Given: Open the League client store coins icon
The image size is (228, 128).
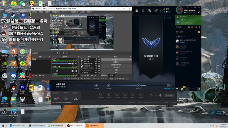Looking at the screenshot, I should point(156,11).
